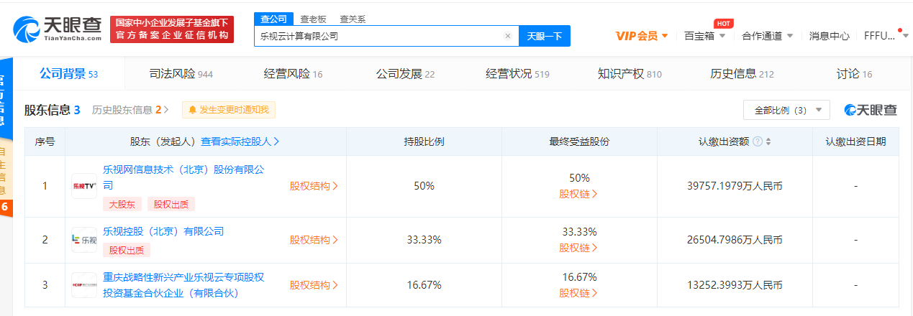This screenshot has height=316, width=913.
Task: Select the 历史信息 212 tab
Action: coord(742,73)
